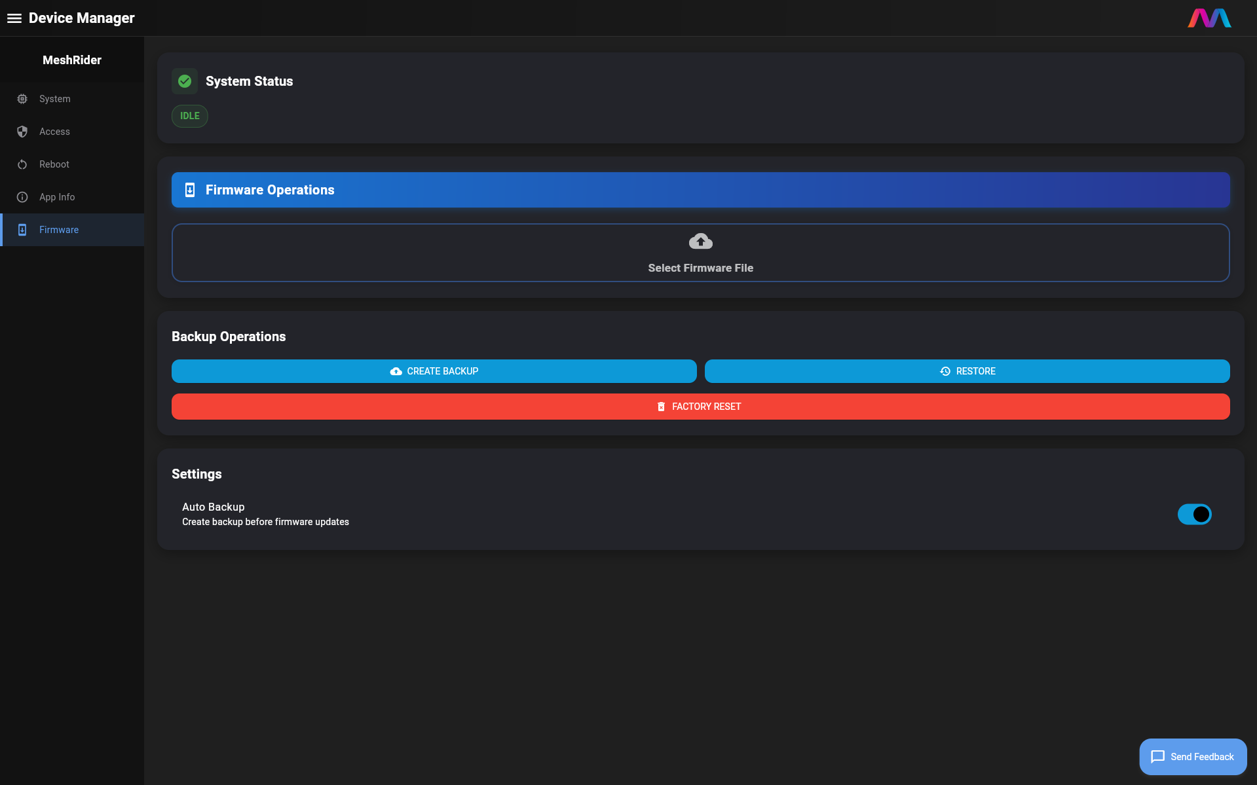The height and width of the screenshot is (785, 1257).
Task: Click the Device Manager title
Action: pos(82,18)
